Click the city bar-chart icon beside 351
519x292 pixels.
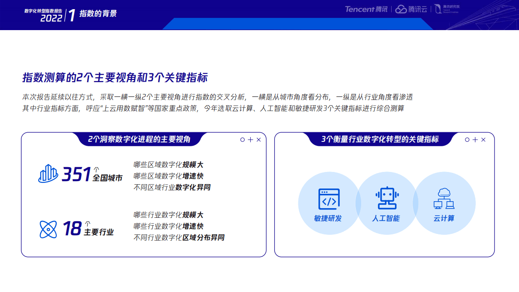click(48, 174)
